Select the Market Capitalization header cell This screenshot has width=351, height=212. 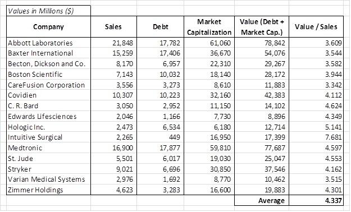(x=209, y=26)
